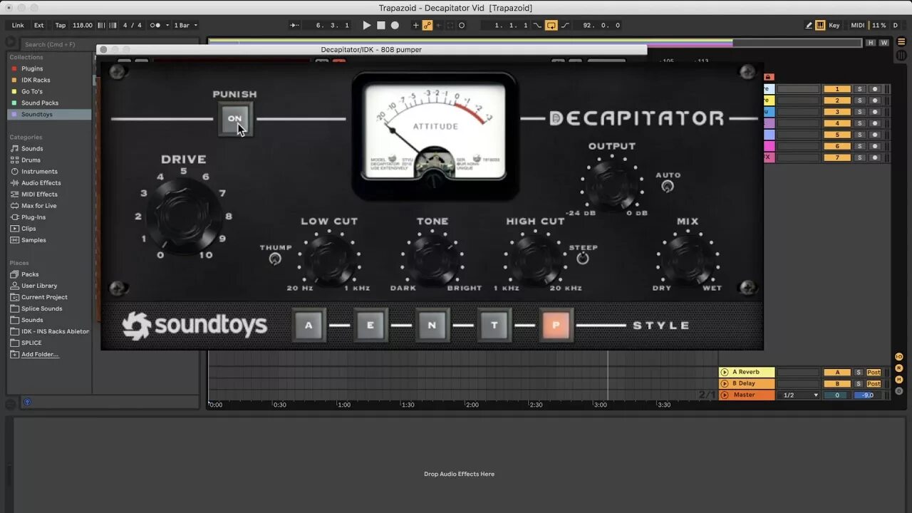Toggle the MIDI Arrangement Overdub plus button

415,25
